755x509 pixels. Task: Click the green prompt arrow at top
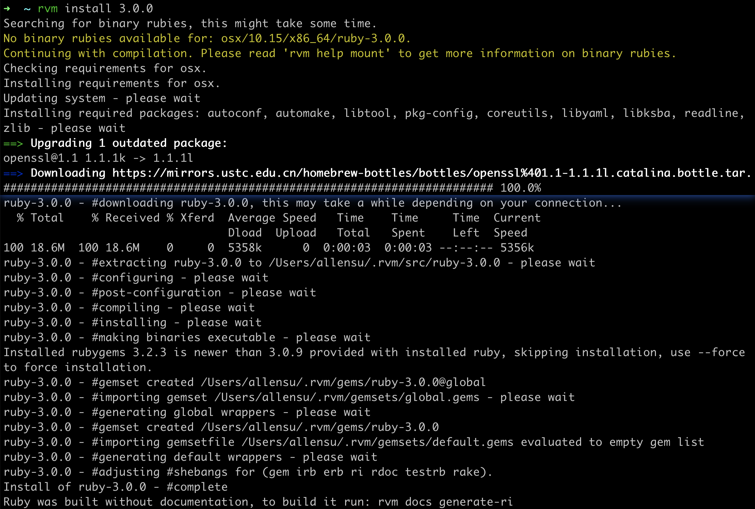pyautogui.click(x=7, y=8)
